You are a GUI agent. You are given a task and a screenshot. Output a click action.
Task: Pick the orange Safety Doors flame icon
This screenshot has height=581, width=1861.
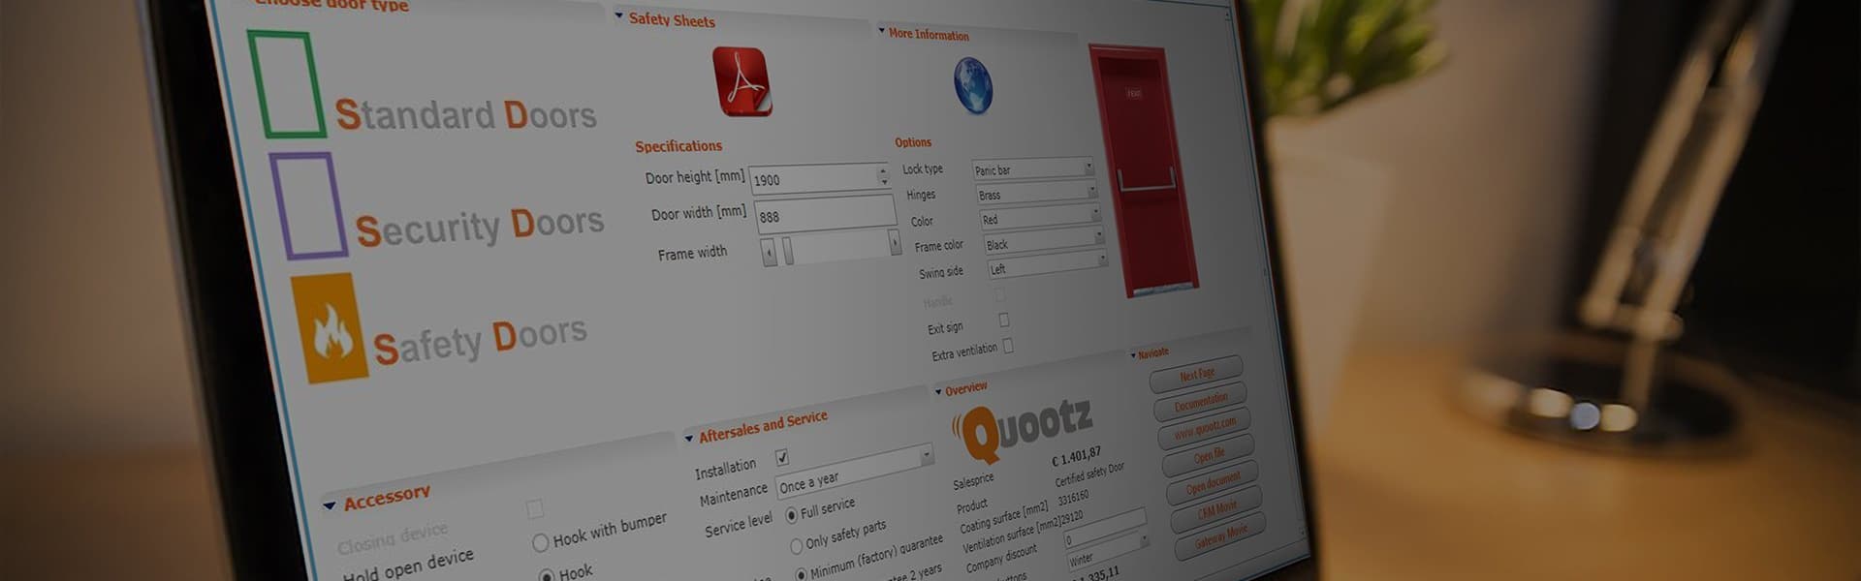(330, 327)
